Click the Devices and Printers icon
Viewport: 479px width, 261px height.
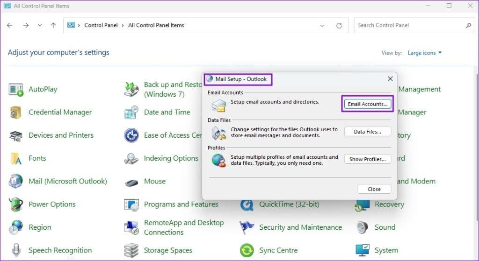(16, 135)
